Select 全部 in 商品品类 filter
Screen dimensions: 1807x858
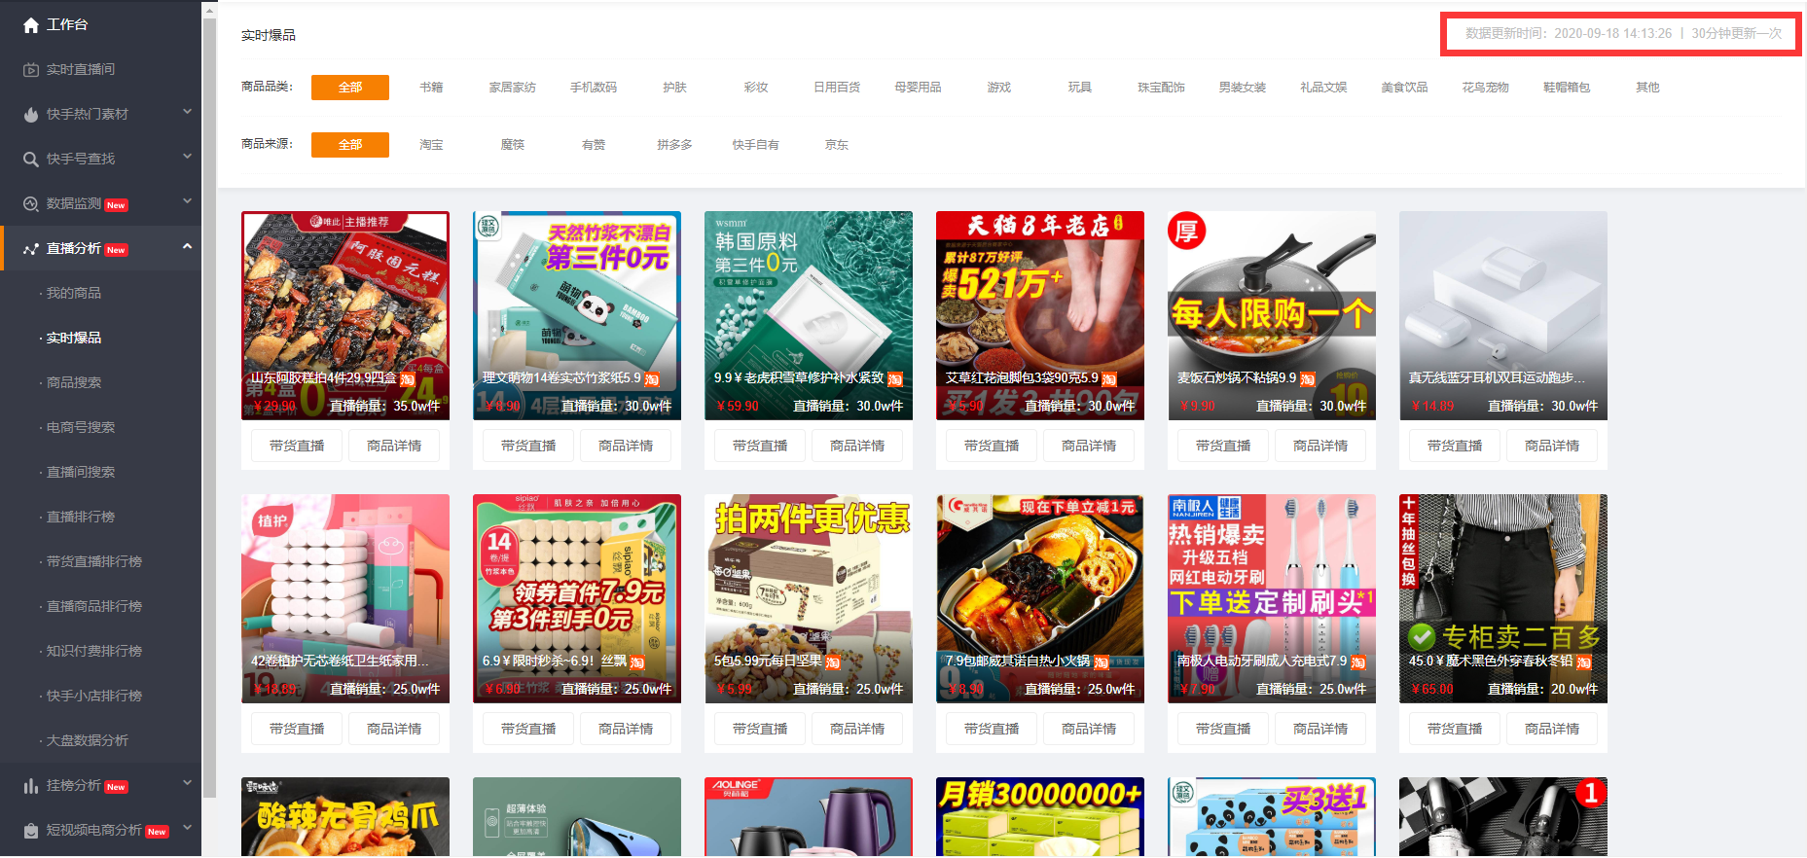tap(350, 88)
